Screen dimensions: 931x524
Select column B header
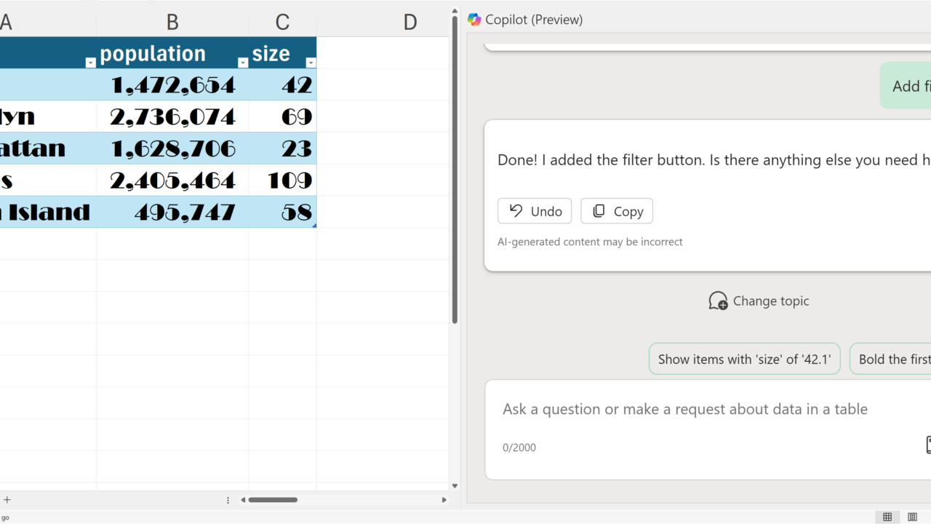pos(172,23)
